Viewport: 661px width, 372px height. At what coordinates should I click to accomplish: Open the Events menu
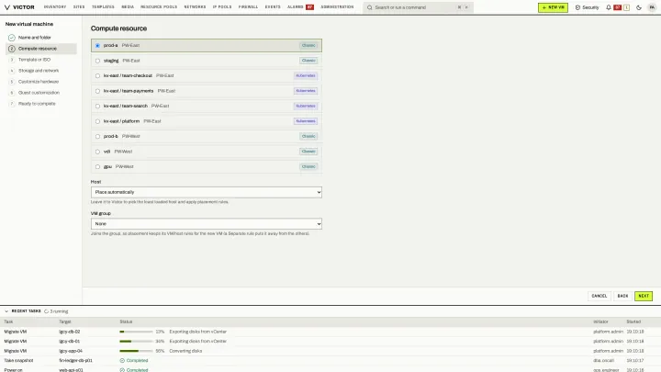[x=273, y=7]
